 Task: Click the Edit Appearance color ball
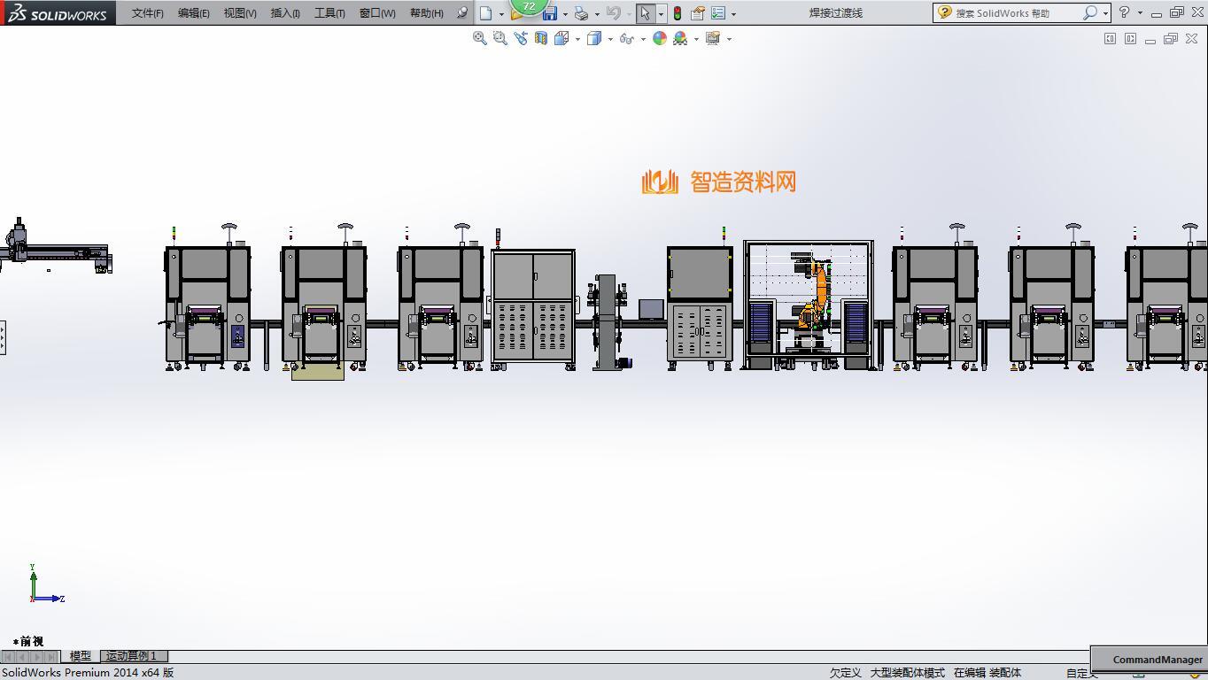(x=659, y=38)
